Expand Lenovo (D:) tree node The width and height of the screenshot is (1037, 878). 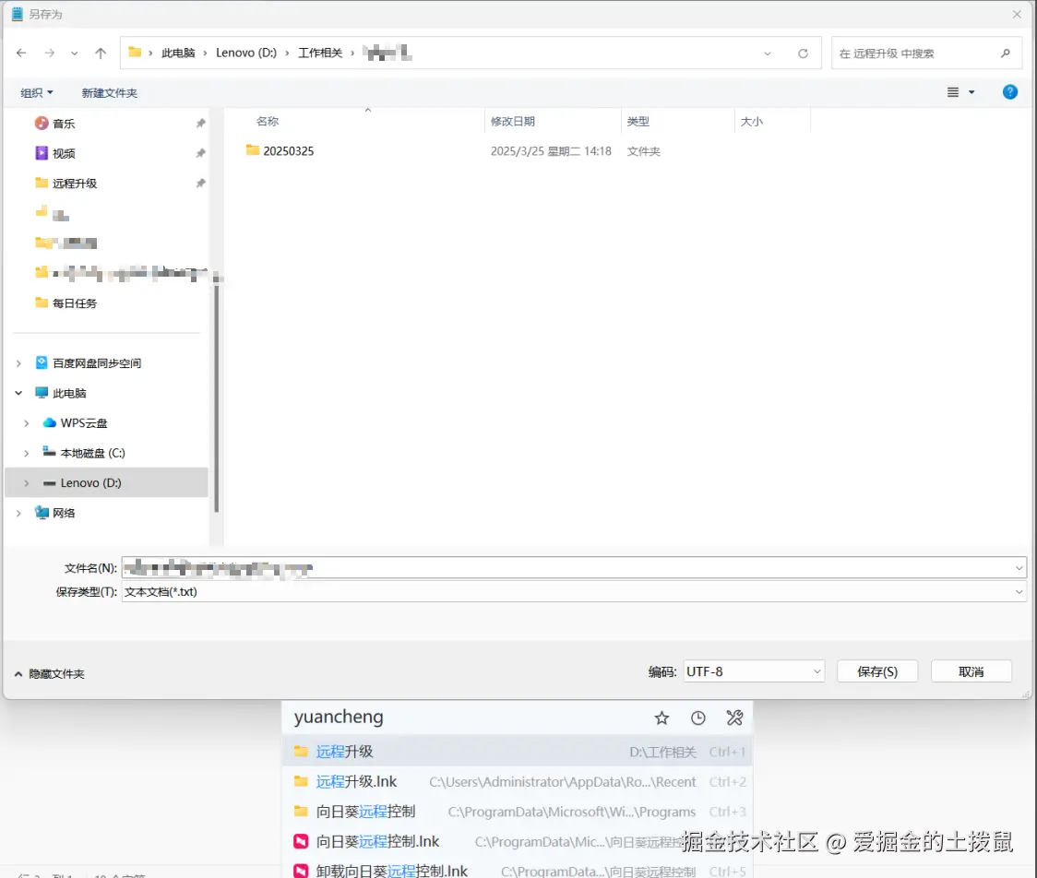(27, 483)
